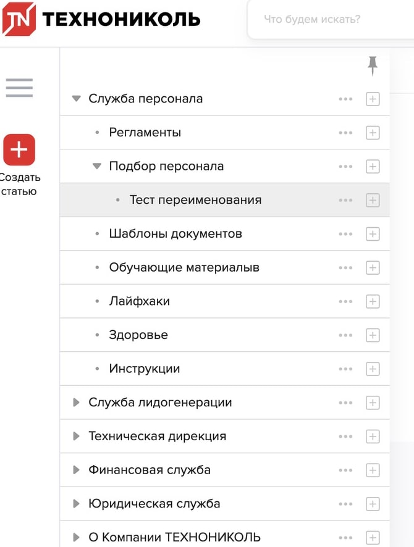This screenshot has height=547, width=414.
Task: Collapse the Служба персонала section
Action: [x=77, y=99]
